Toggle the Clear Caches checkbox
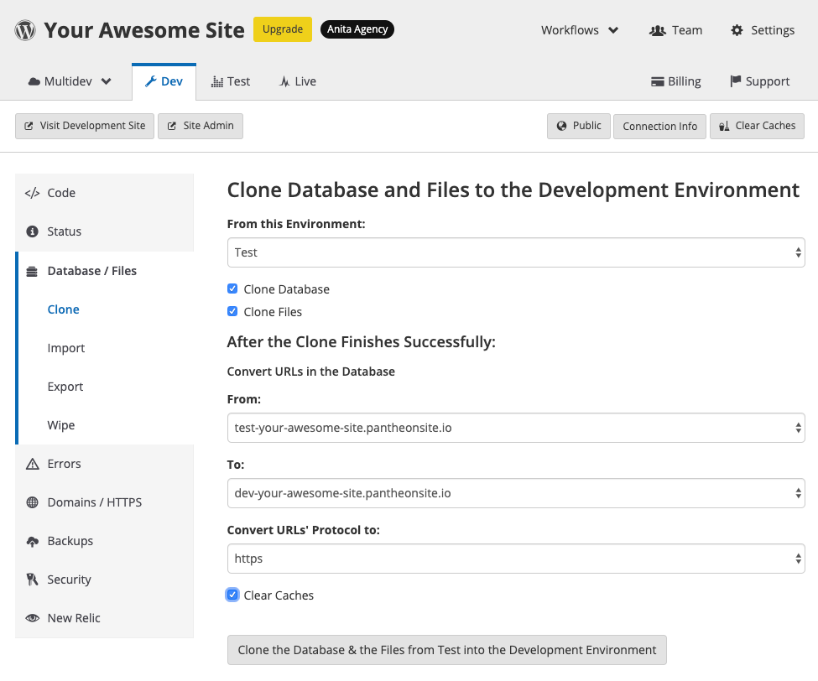The width and height of the screenshot is (818, 681). (x=232, y=595)
